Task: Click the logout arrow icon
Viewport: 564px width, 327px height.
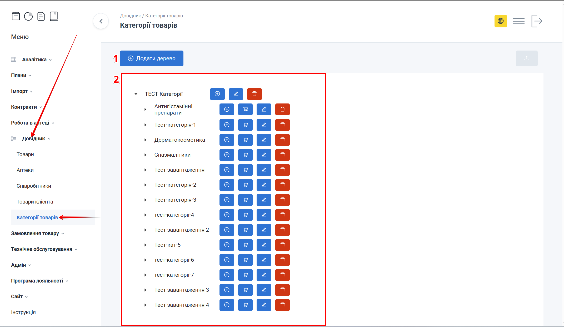Action: pyautogui.click(x=537, y=21)
